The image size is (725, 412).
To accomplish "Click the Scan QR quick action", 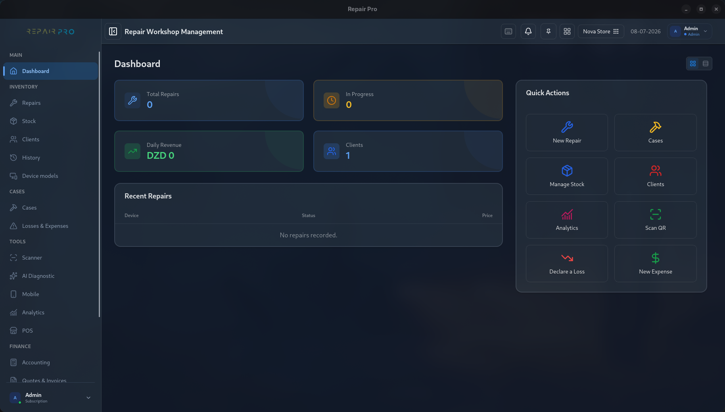I will click(x=655, y=220).
